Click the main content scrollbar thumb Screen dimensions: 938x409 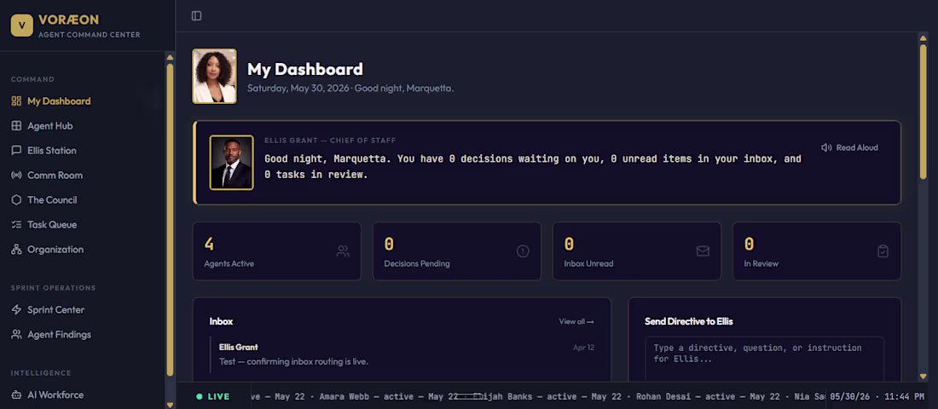point(923,112)
